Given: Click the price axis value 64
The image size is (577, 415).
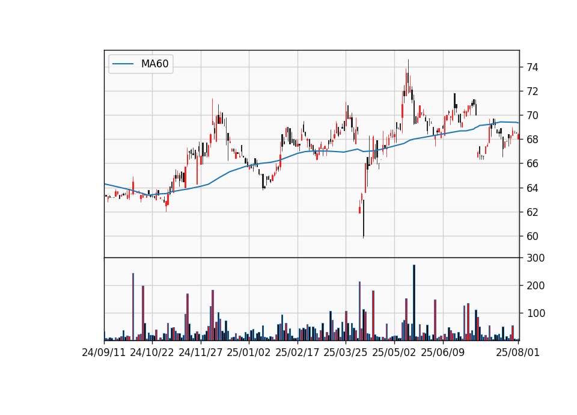Looking at the screenshot, I should coord(533,188).
